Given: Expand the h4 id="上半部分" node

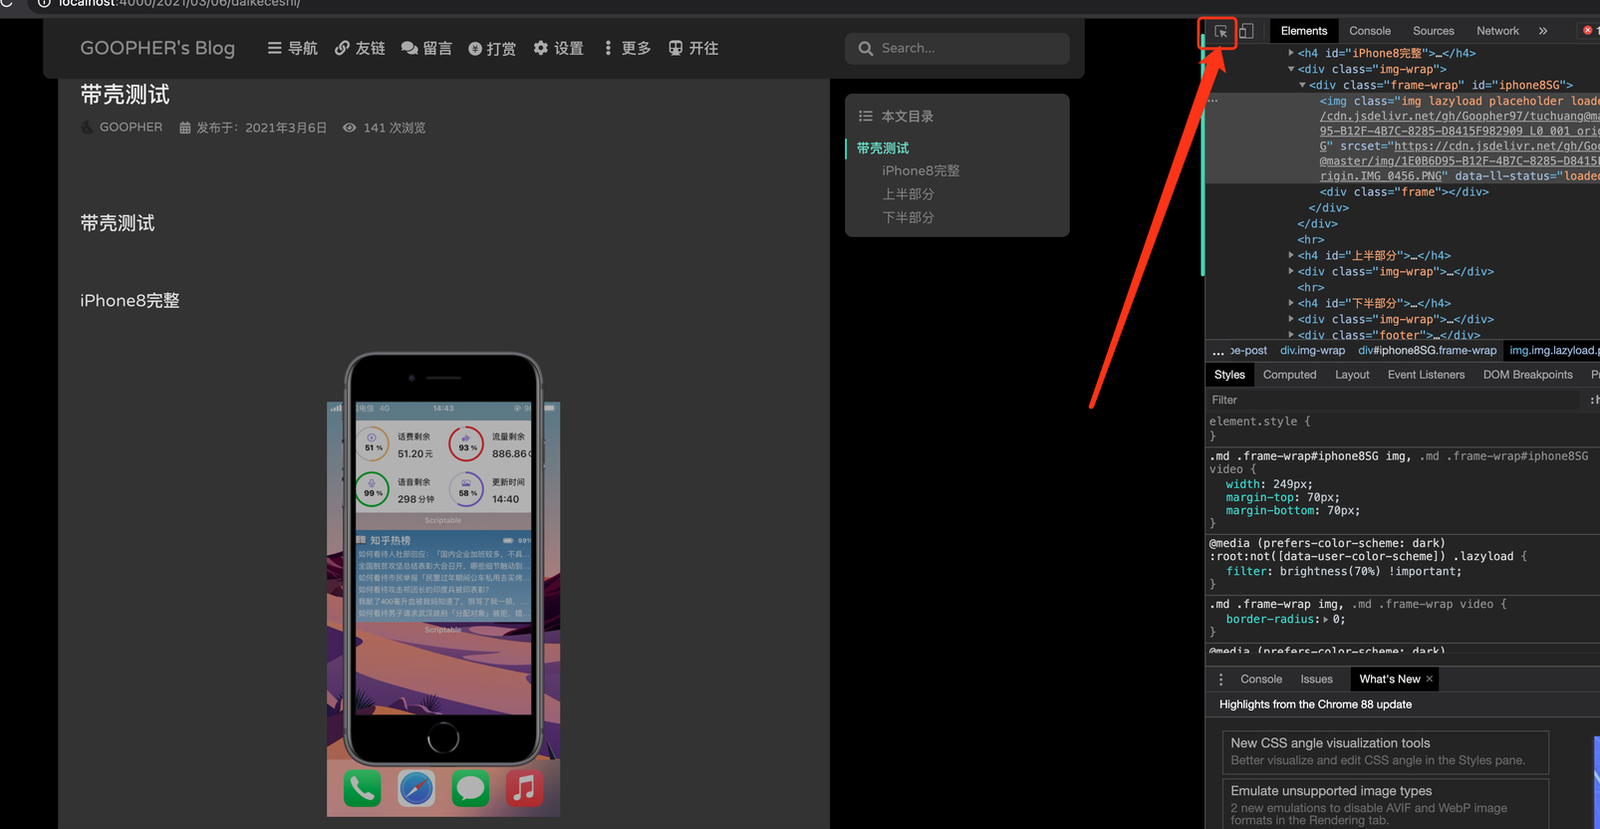Looking at the screenshot, I should pos(1291,255).
